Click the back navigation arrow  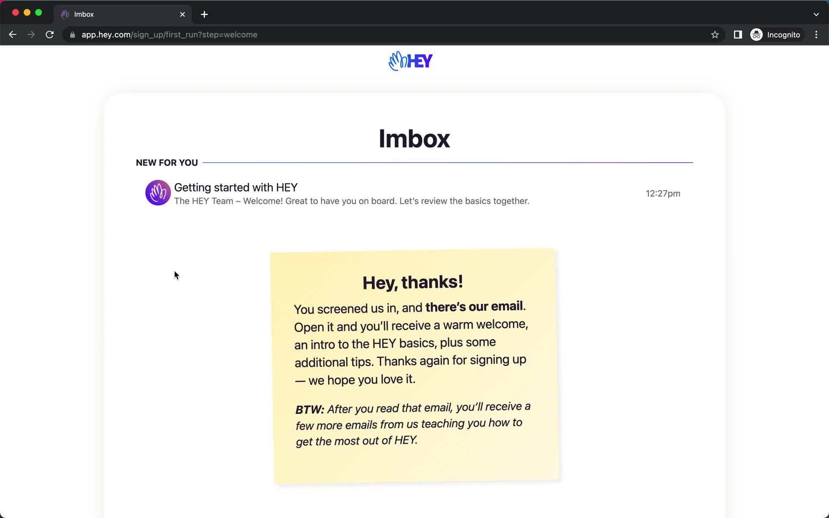[12, 35]
